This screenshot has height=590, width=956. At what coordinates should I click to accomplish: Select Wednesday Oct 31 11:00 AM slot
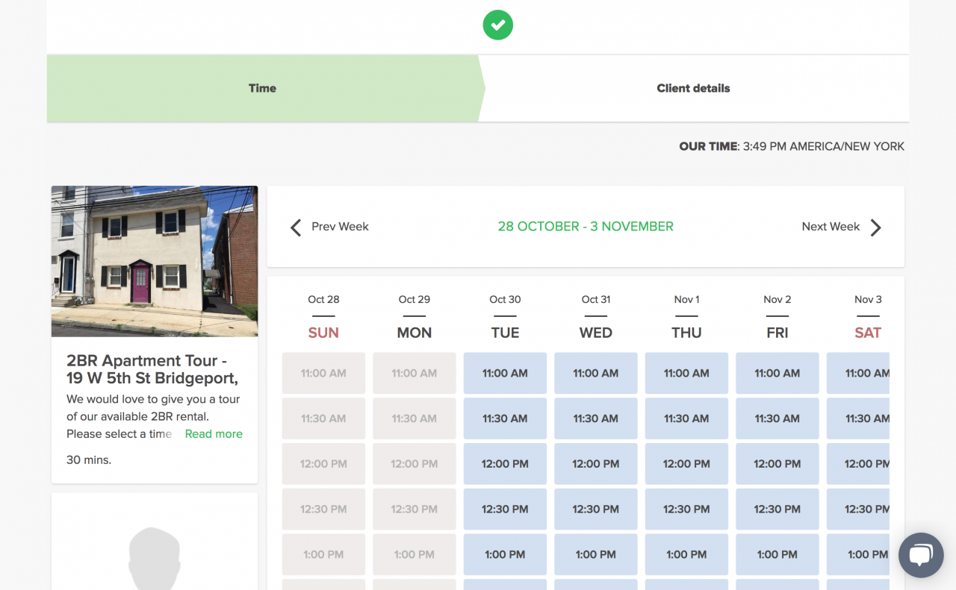pos(596,373)
